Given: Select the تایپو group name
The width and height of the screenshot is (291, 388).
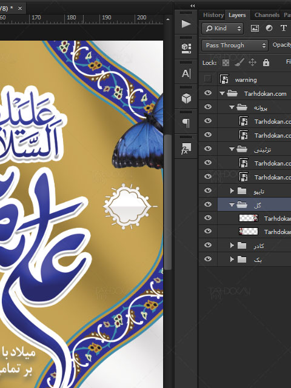Looking at the screenshot, I should (x=259, y=192).
